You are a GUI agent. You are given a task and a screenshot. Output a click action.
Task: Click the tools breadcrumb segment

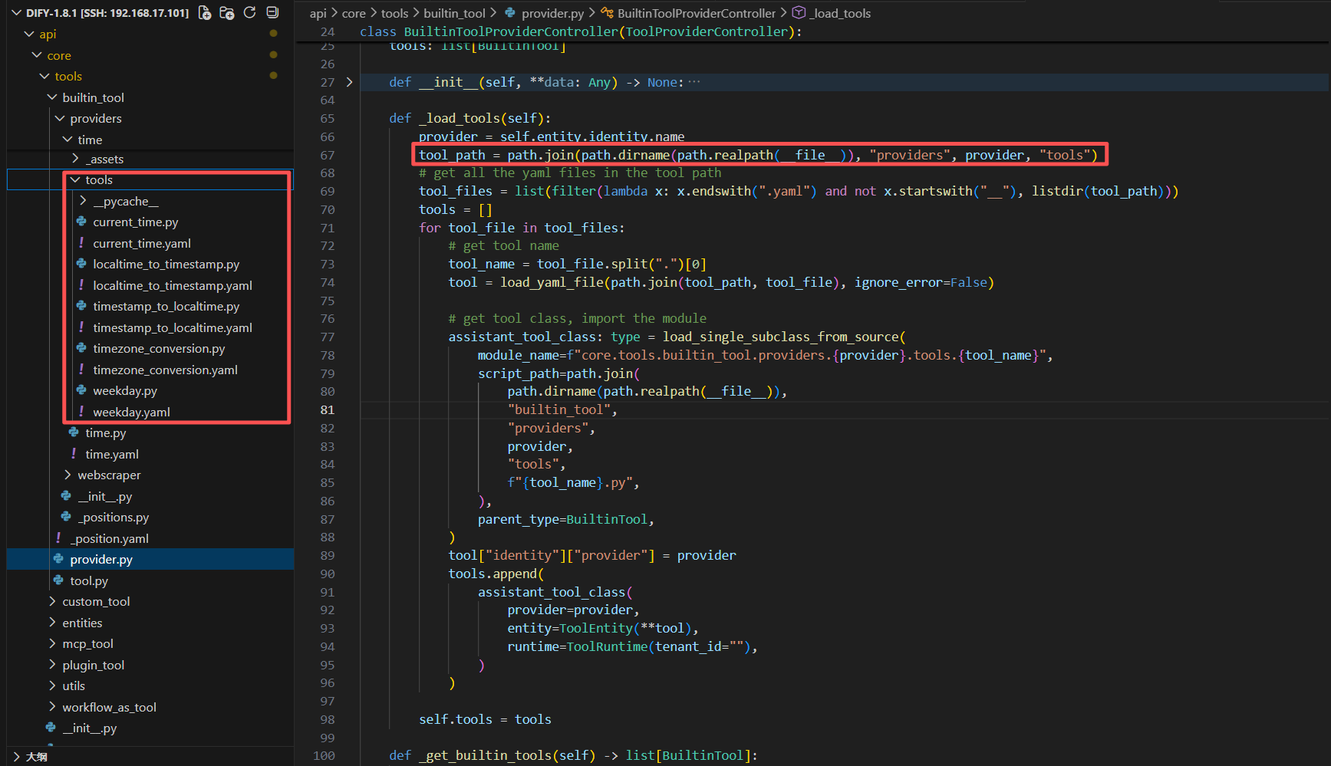coord(394,13)
